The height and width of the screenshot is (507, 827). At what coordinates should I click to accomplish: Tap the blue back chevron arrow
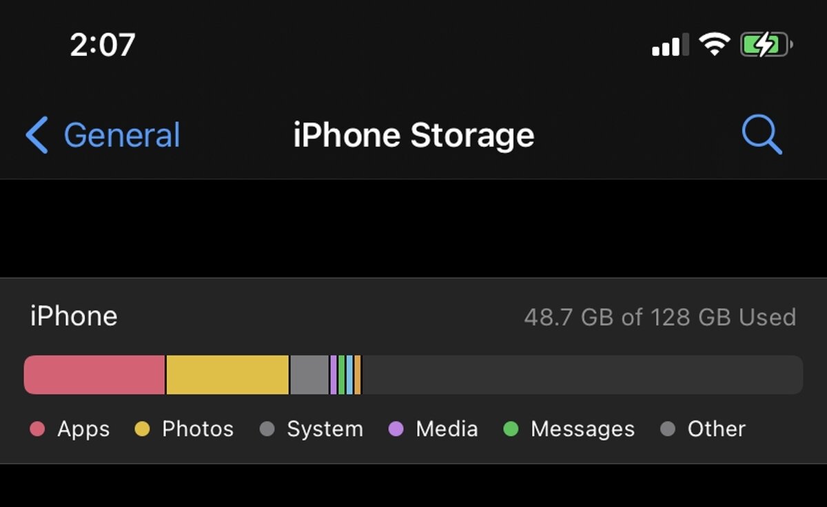click(x=37, y=134)
